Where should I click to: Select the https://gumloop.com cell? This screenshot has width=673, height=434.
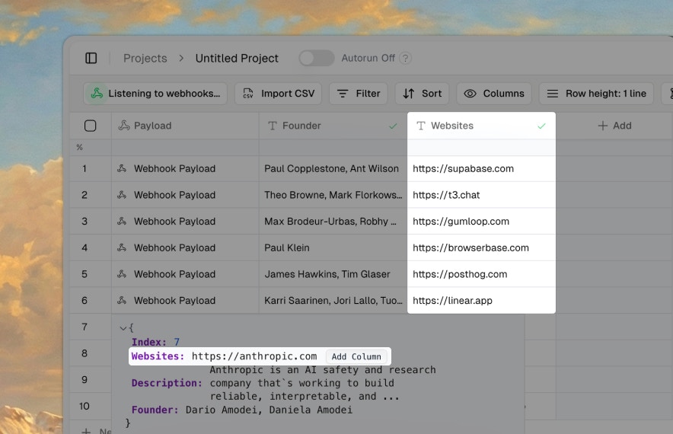pos(481,222)
